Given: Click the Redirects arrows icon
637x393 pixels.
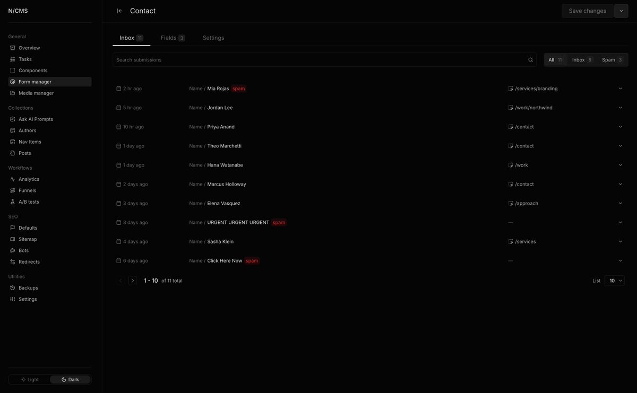Looking at the screenshot, I should (x=13, y=261).
